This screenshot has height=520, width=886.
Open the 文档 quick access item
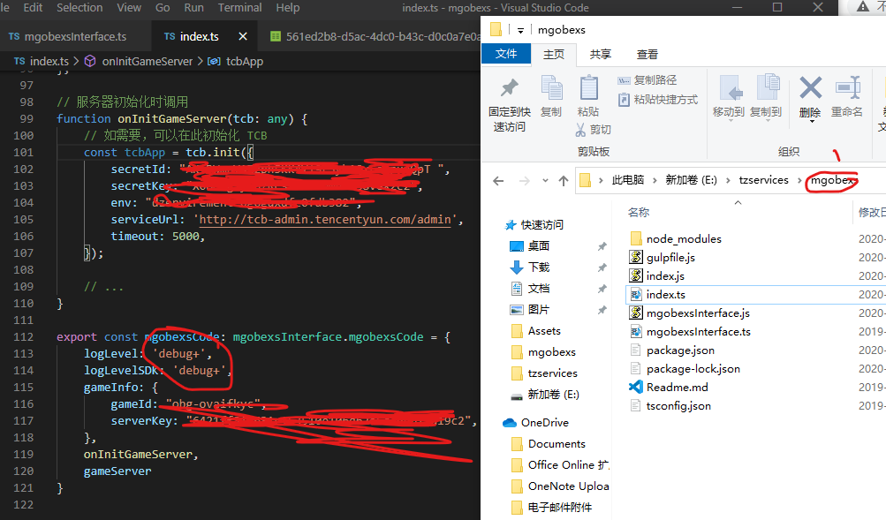(539, 289)
